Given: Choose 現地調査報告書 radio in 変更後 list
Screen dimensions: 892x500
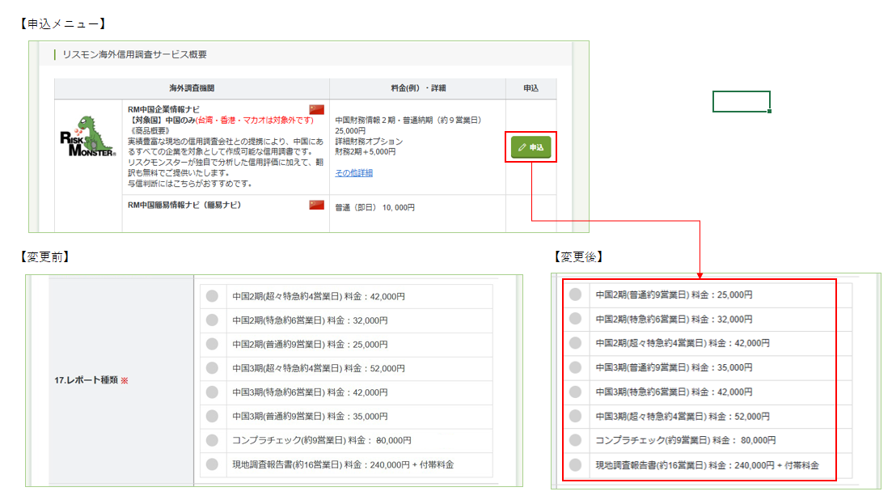Looking at the screenshot, I should pyautogui.click(x=575, y=464).
